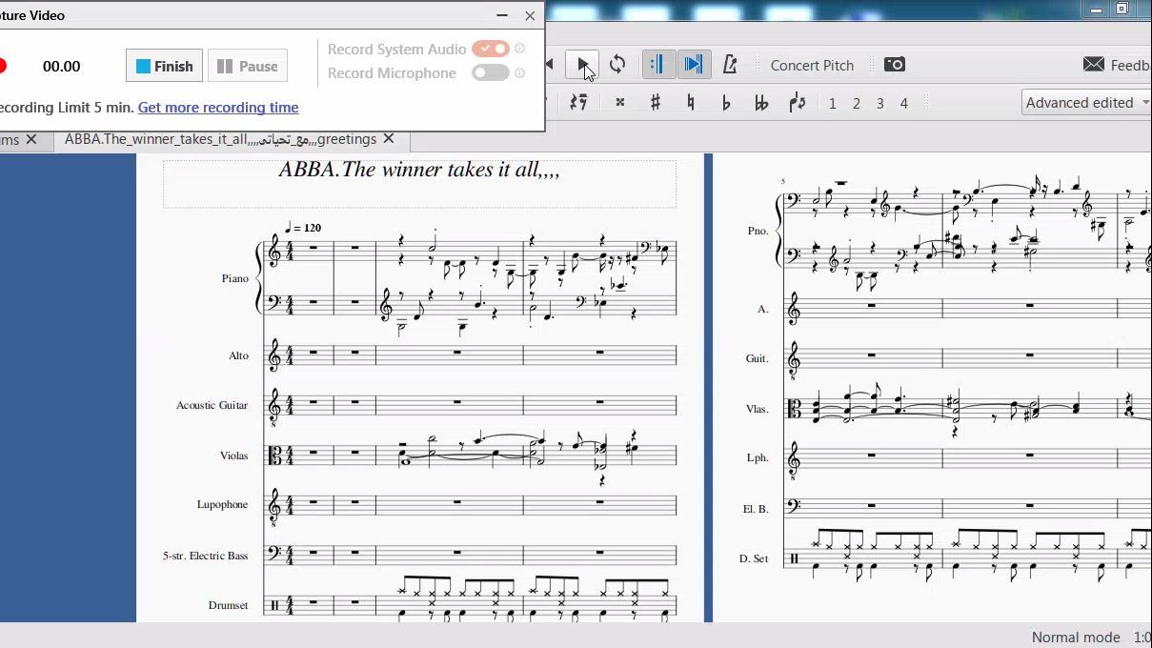This screenshot has width=1152, height=648.
Task: Select the Lupophone instrument label
Action: pos(222,504)
